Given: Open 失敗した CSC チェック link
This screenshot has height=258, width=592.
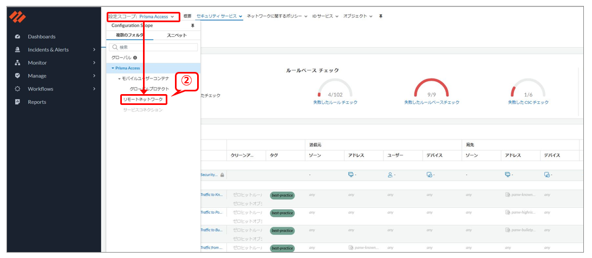Looking at the screenshot, I should 528,102.
